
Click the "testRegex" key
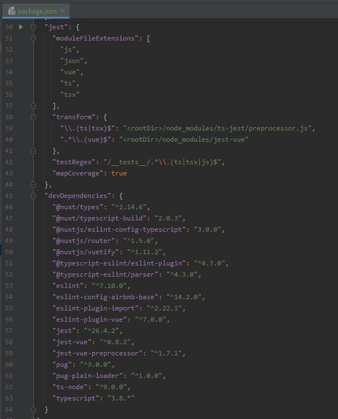(x=74, y=162)
